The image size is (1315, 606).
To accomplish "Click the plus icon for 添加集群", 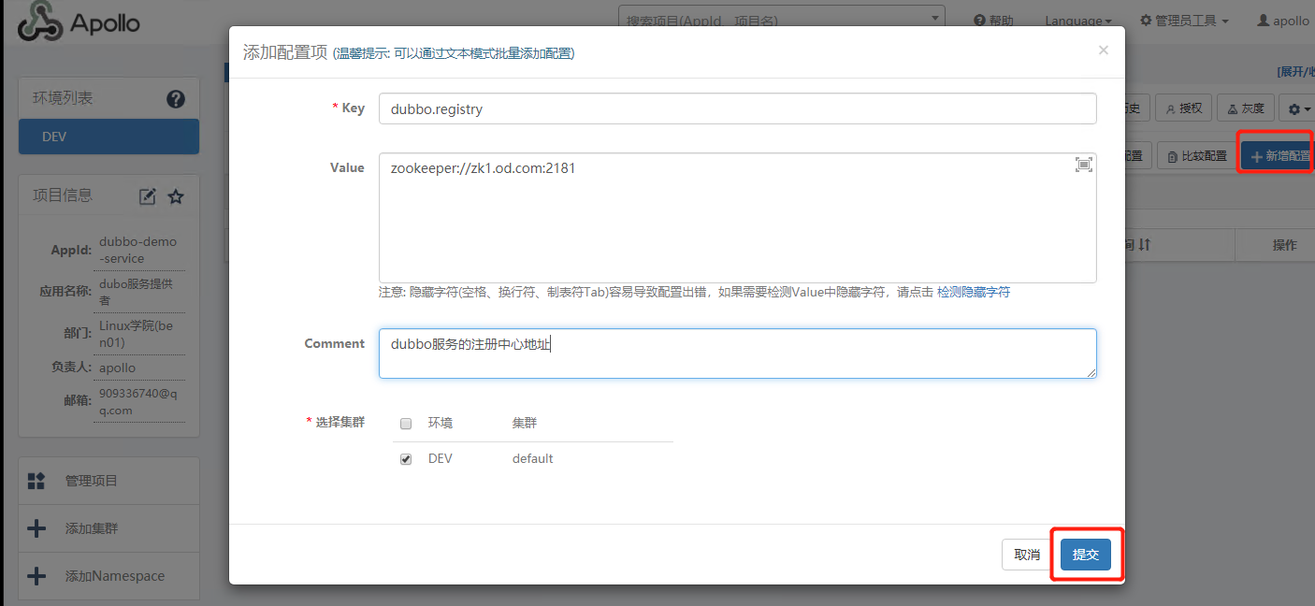I will [x=36, y=528].
